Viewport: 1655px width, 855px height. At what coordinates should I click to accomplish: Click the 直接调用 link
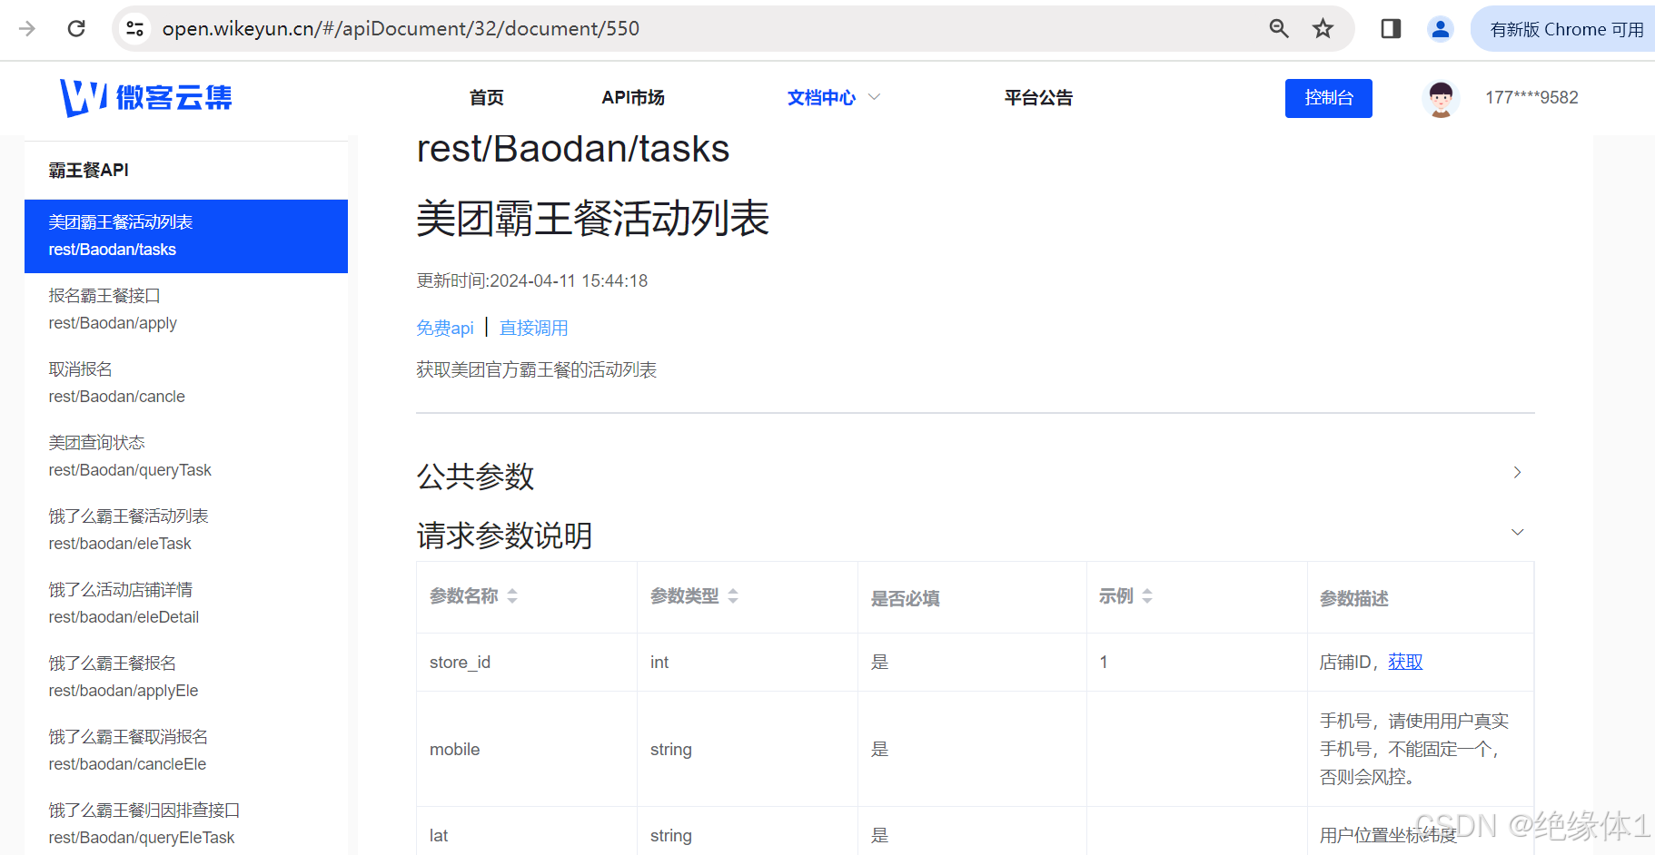tap(534, 328)
